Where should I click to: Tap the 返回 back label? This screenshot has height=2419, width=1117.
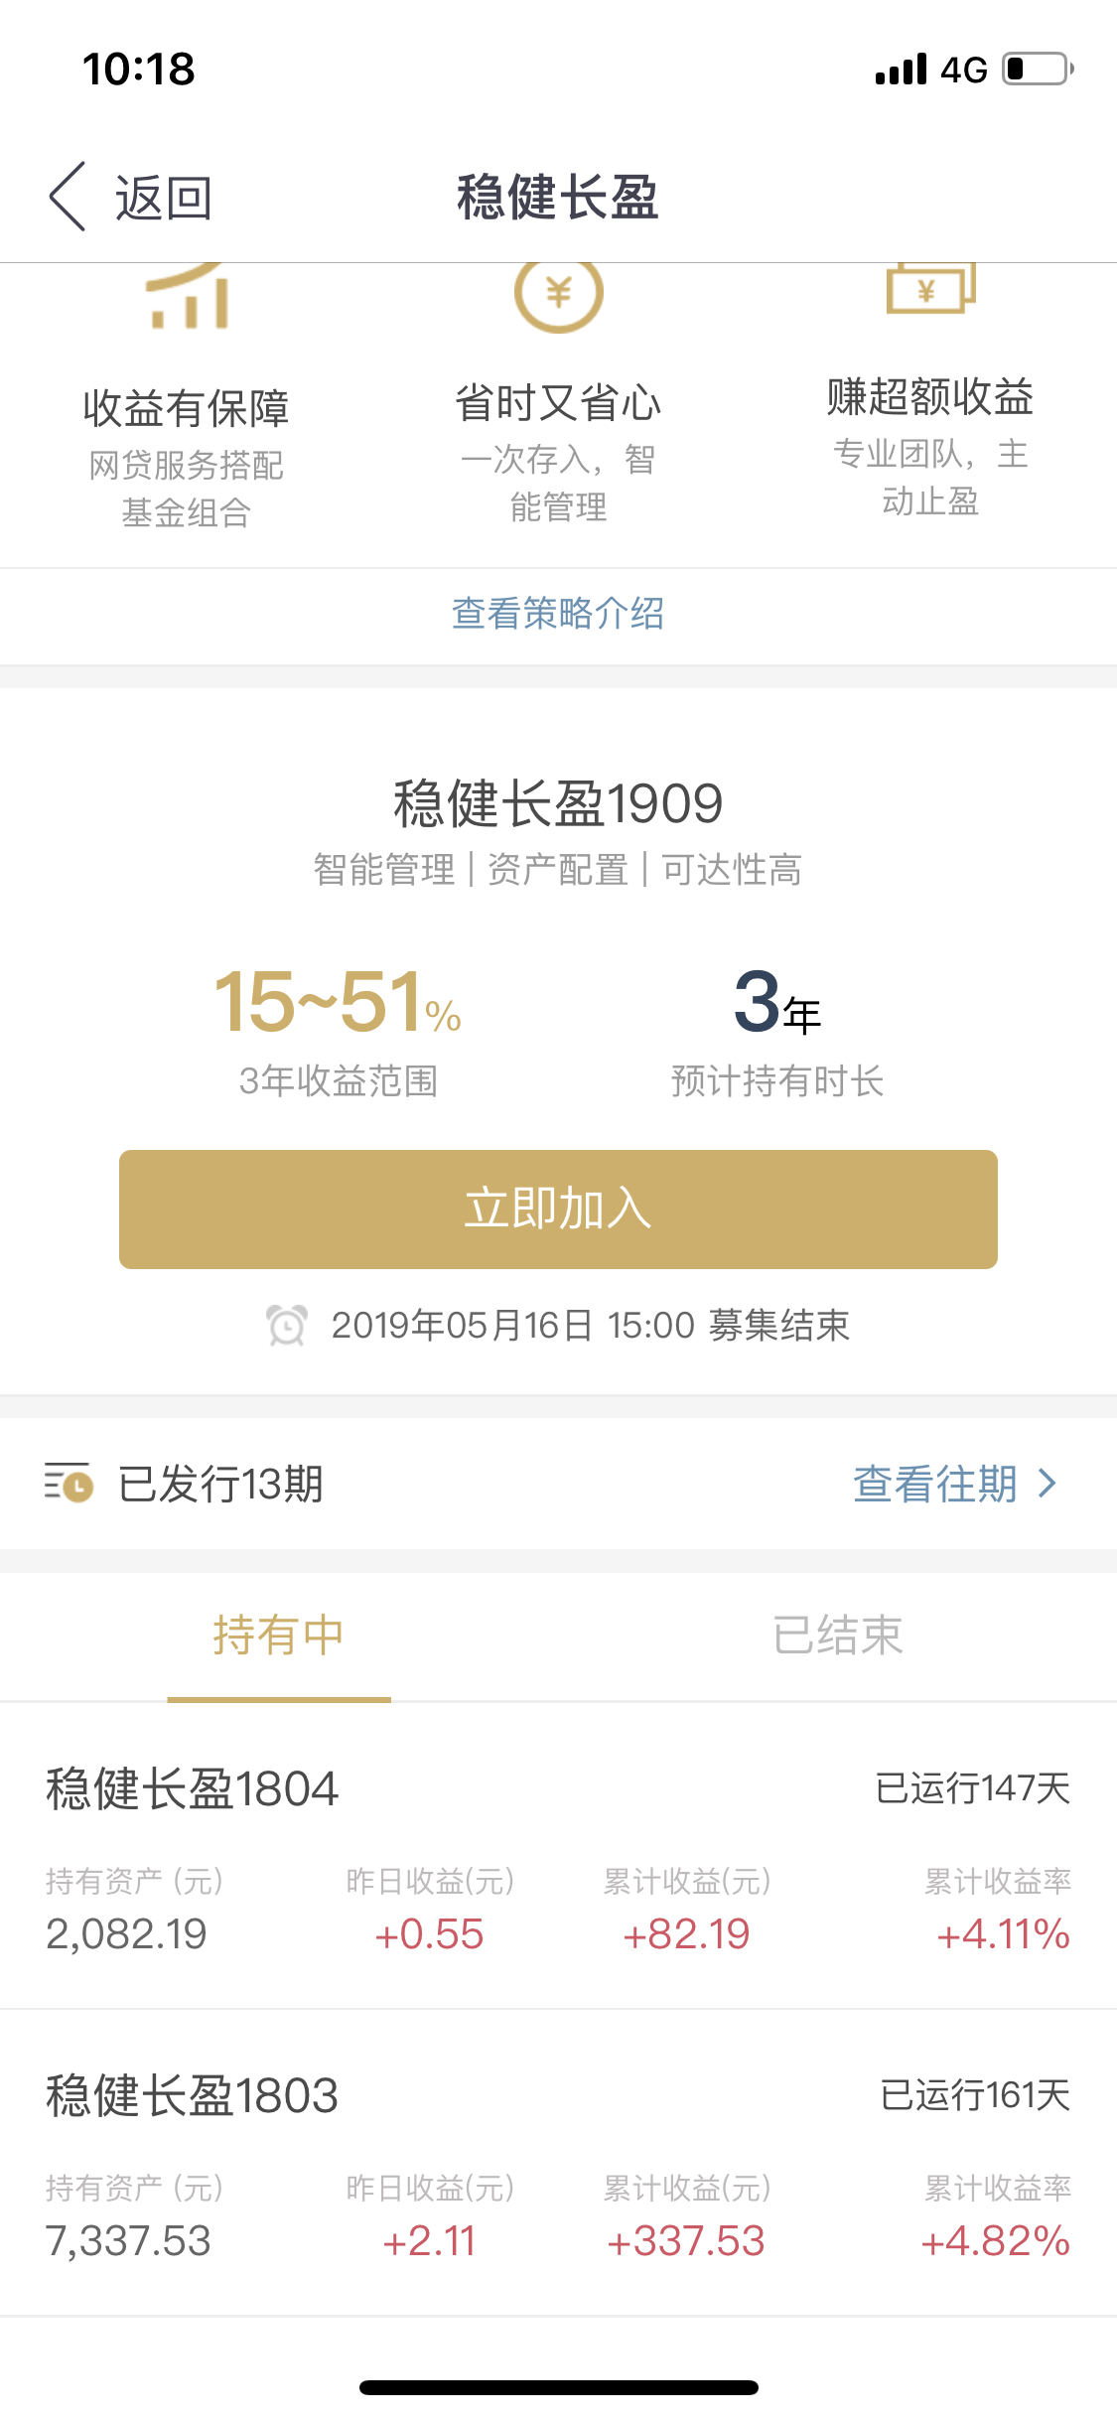[x=164, y=198]
